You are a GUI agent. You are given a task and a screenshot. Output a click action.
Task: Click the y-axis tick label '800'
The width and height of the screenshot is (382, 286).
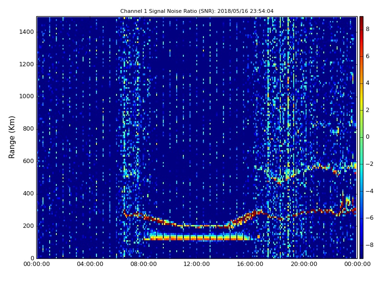pyautogui.click(x=28, y=129)
